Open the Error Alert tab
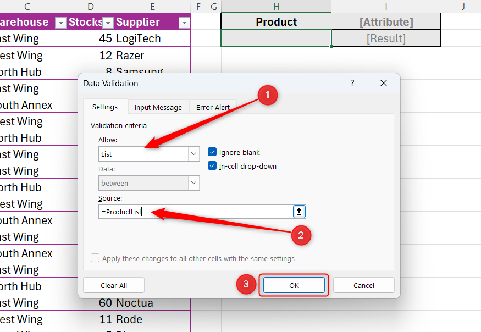The height and width of the screenshot is (332, 481). click(x=213, y=107)
